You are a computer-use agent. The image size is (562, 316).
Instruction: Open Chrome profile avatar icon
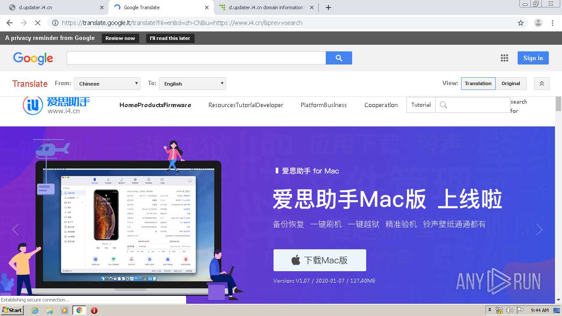[x=538, y=23]
